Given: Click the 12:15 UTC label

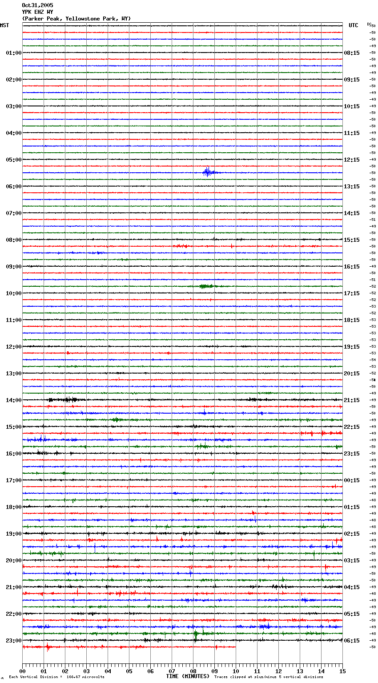Looking at the screenshot, I should click(352, 160).
